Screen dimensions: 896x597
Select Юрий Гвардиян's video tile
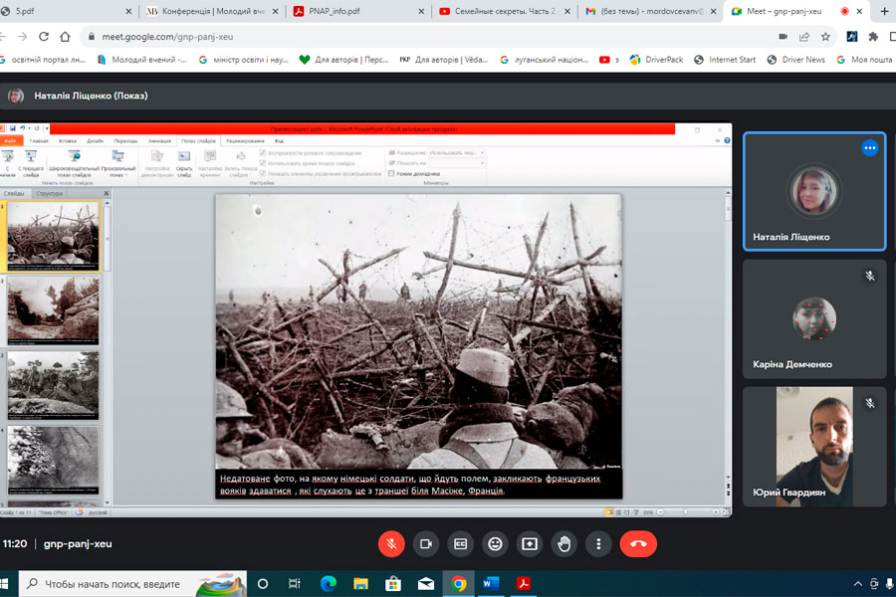click(814, 446)
